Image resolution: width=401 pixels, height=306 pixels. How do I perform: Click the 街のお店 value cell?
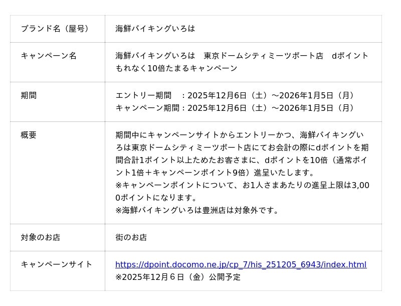pos(131,237)
